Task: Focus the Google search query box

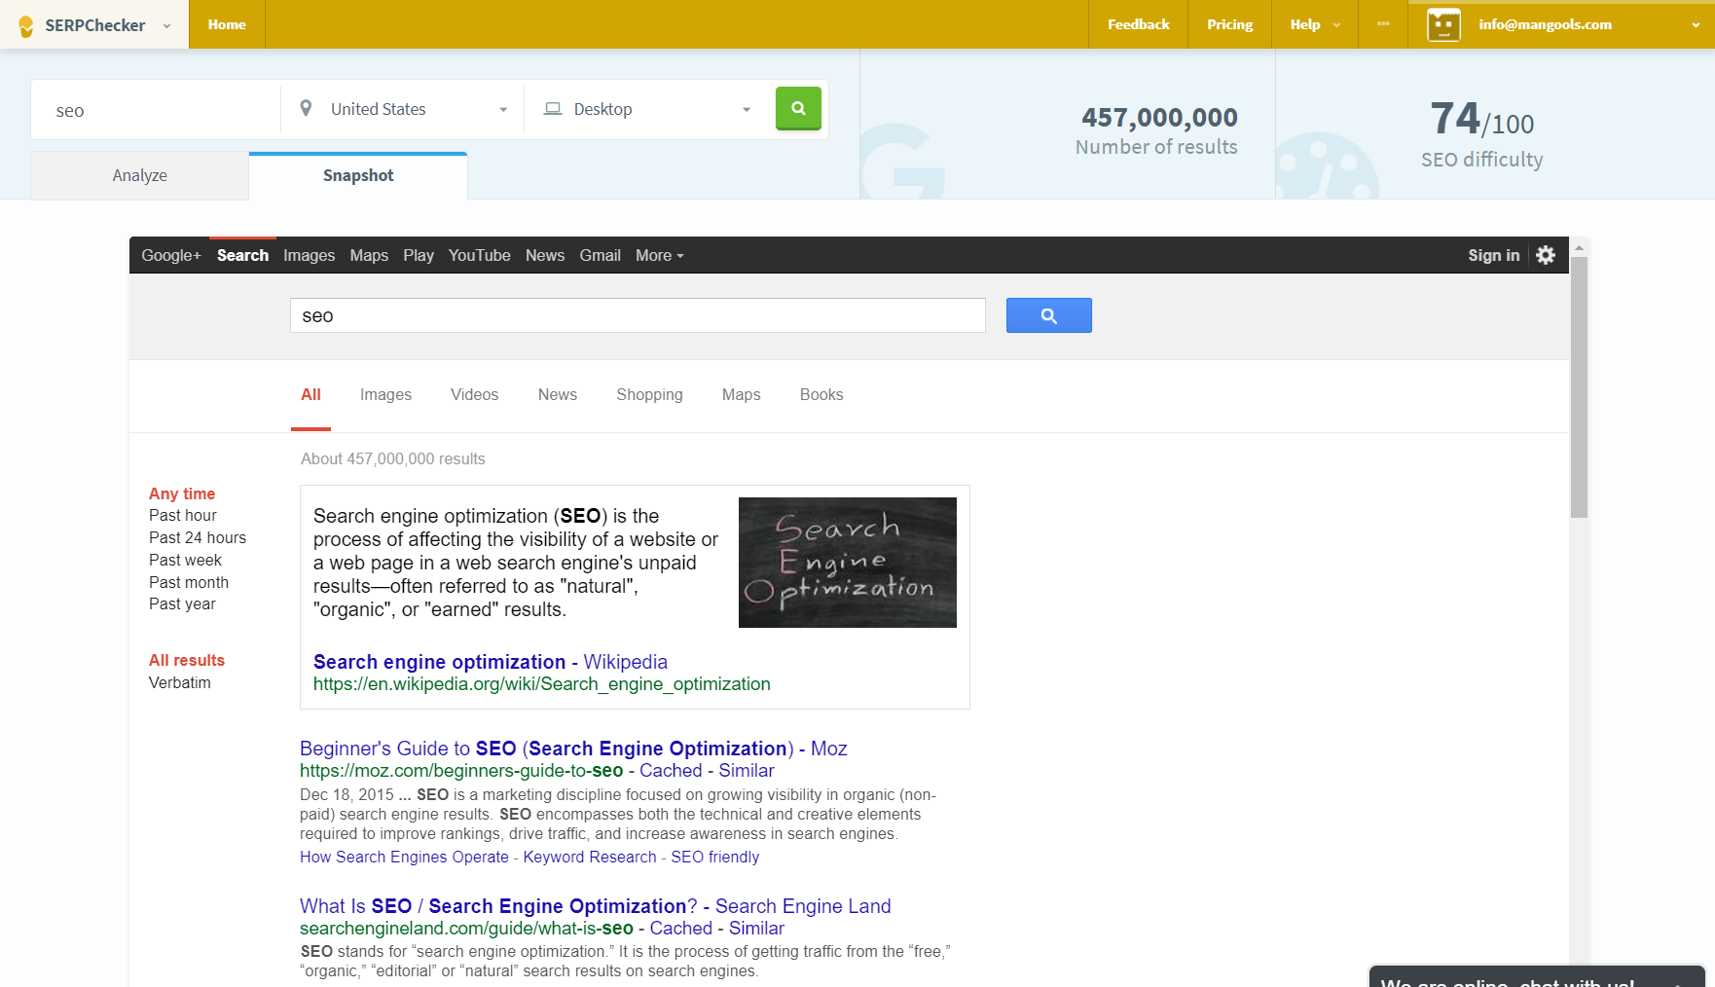Action: click(x=638, y=315)
